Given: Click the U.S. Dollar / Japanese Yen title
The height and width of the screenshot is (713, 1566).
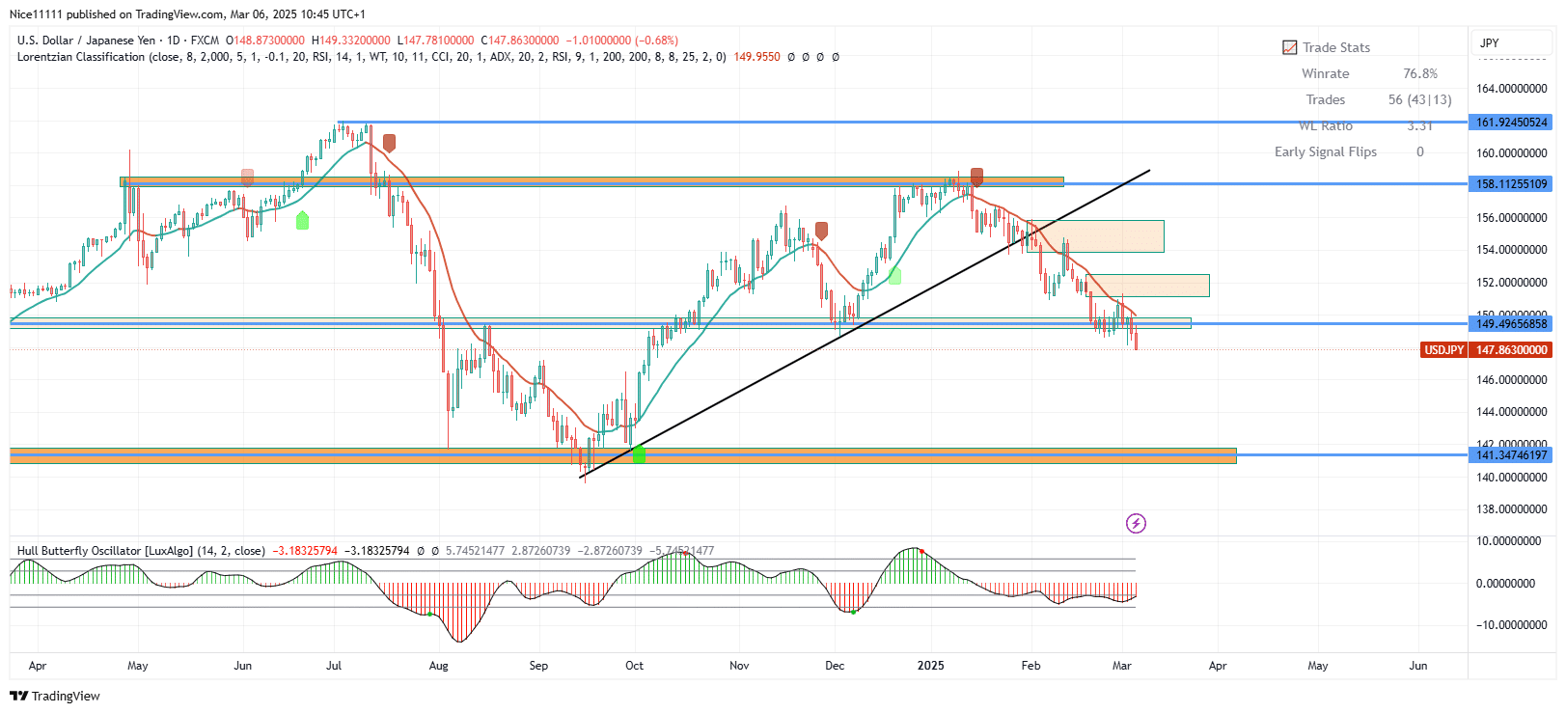Looking at the screenshot, I should [86, 41].
